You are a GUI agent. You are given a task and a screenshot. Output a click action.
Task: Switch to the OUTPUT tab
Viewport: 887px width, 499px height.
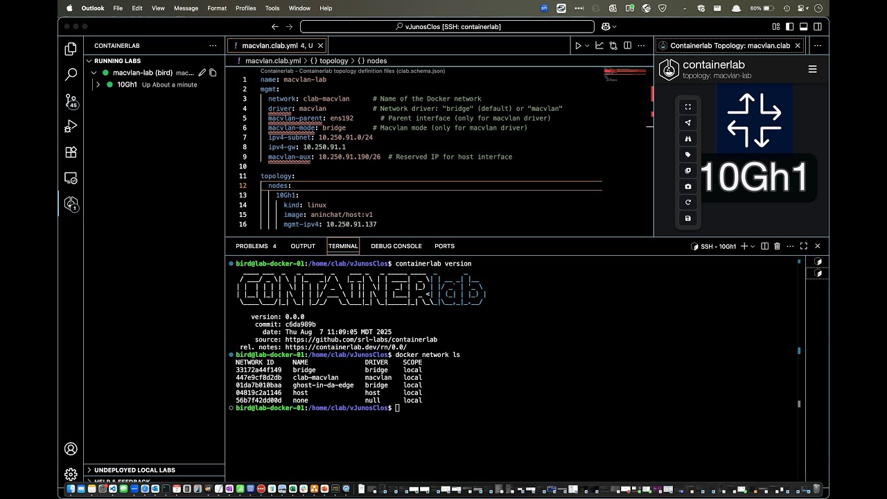(x=303, y=246)
